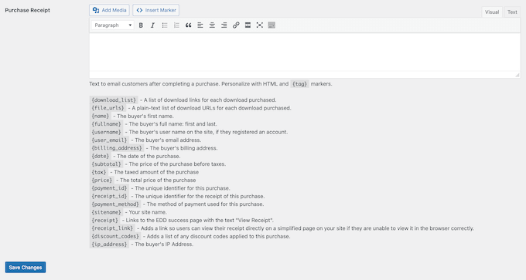Switch to the Text editor tab

pos(512,12)
